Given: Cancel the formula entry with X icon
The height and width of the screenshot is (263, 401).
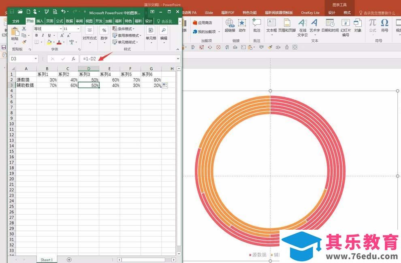Looking at the screenshot, I should 52,59.
